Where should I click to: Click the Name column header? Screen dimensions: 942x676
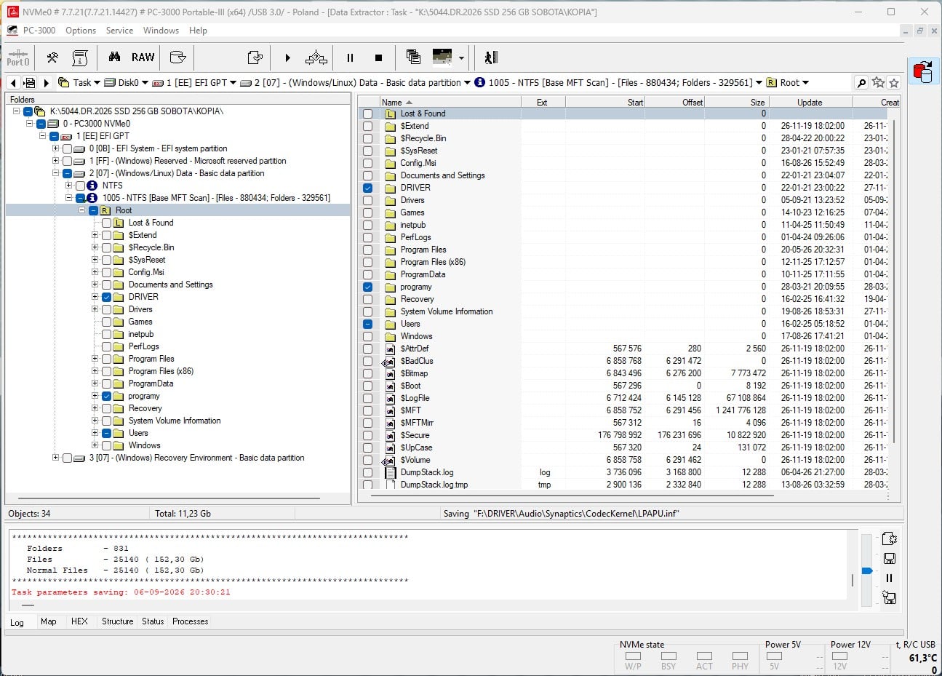pyautogui.click(x=450, y=103)
